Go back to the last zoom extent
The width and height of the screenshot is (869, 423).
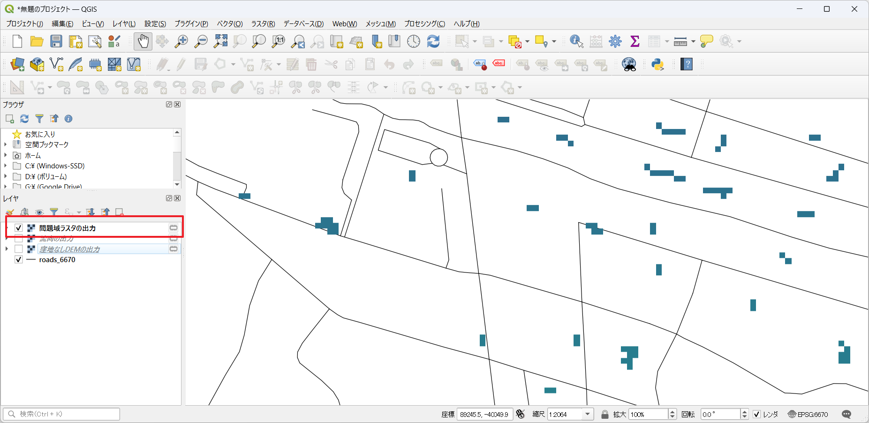pos(298,41)
